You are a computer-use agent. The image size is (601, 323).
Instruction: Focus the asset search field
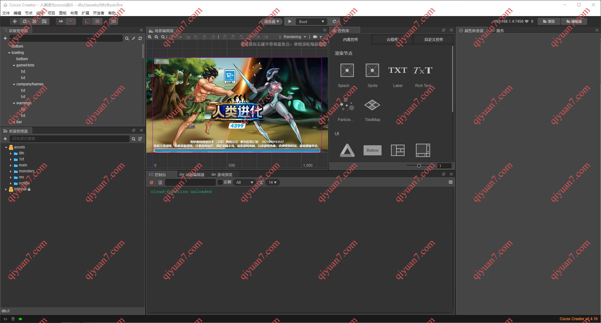pyautogui.click(x=69, y=139)
